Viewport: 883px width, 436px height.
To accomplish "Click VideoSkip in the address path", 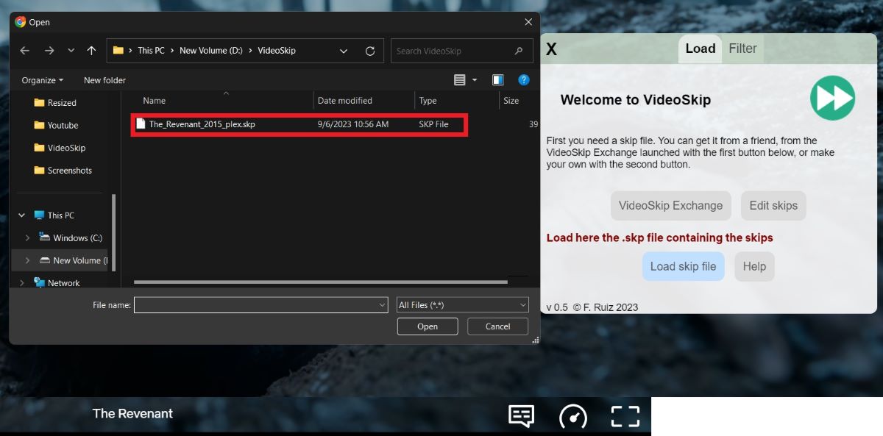I will coord(276,51).
